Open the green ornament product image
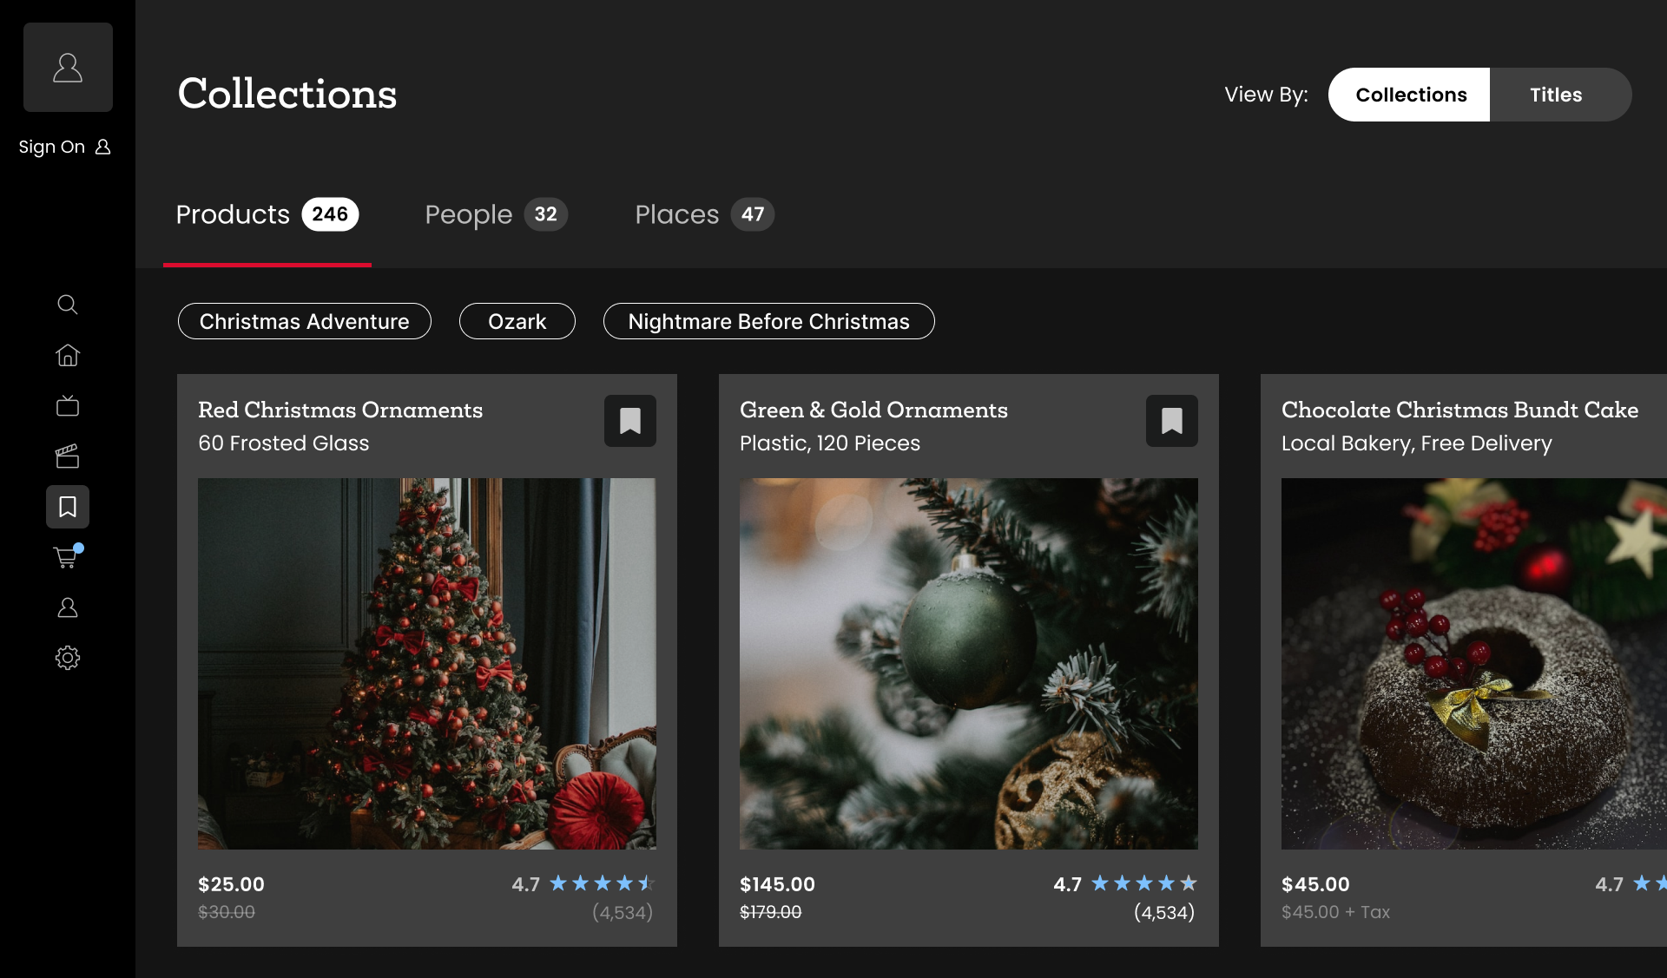This screenshot has width=1667, height=978. [969, 664]
